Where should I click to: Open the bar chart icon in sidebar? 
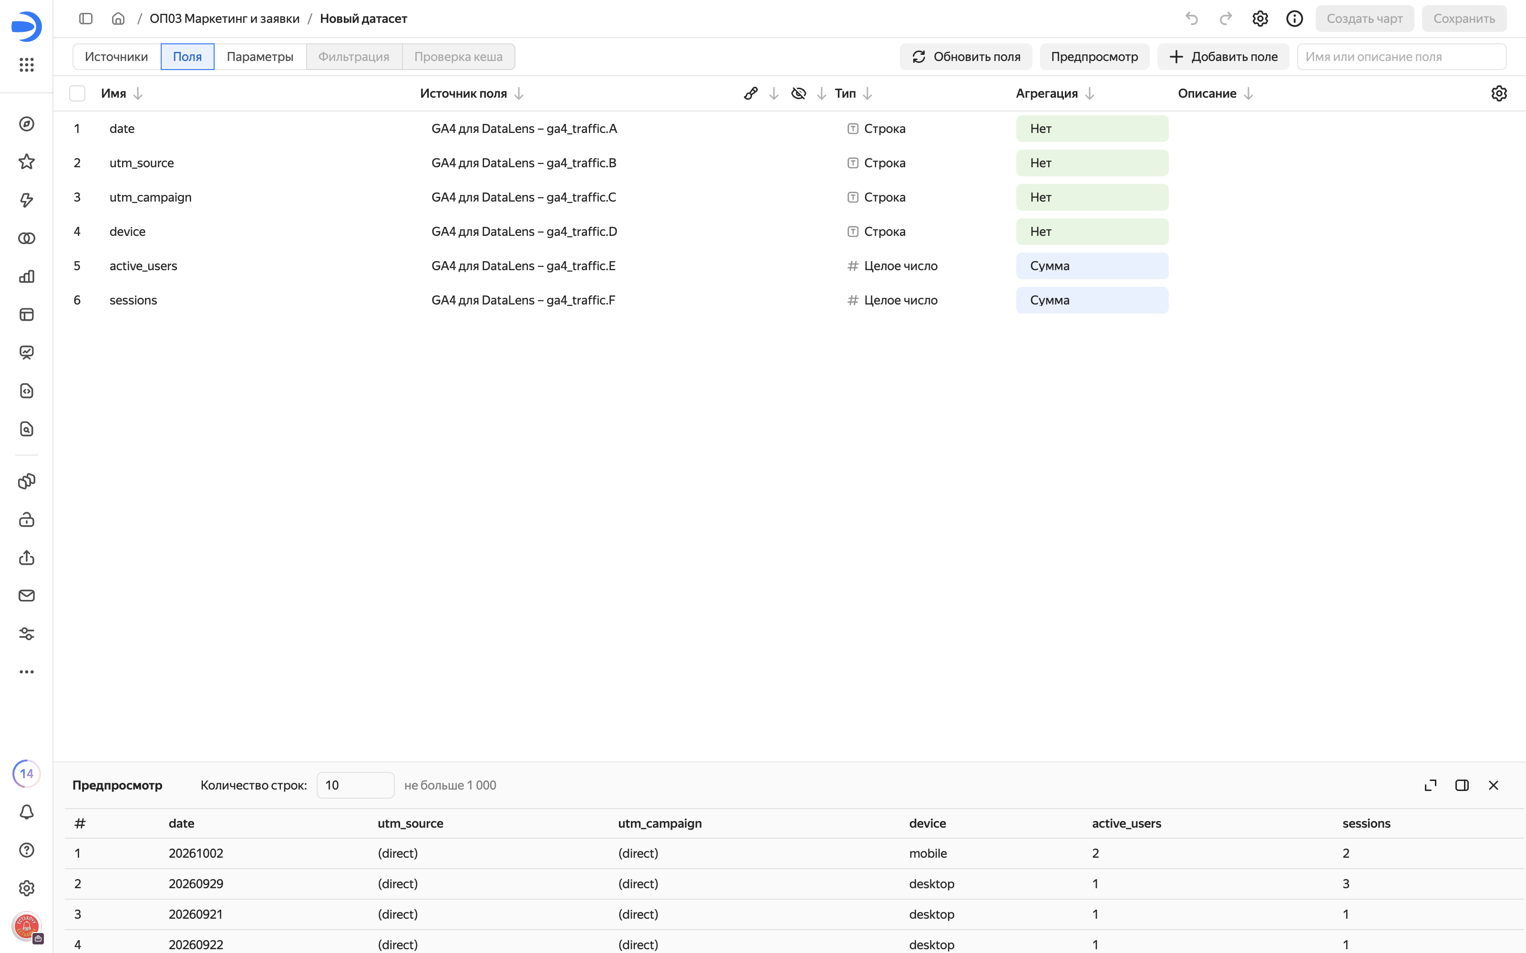tap(27, 277)
